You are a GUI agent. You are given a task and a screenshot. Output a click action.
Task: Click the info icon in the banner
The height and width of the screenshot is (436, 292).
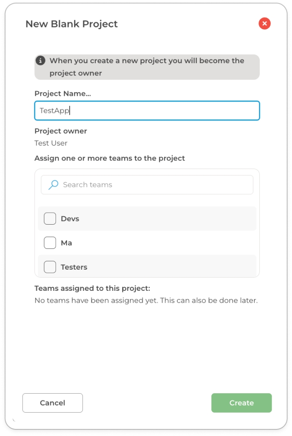(41, 60)
